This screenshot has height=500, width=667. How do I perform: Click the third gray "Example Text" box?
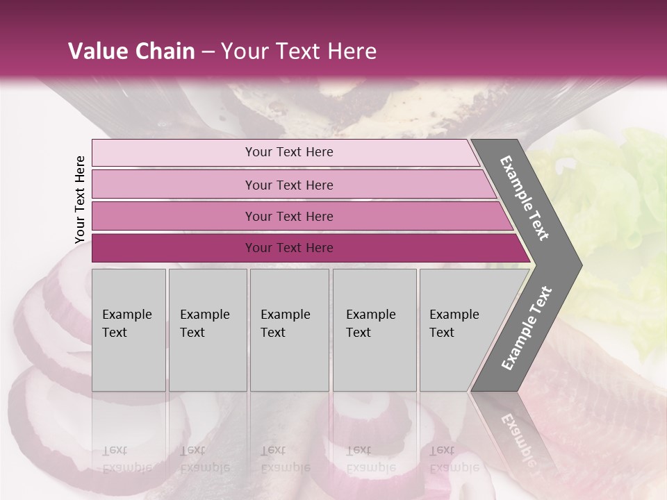point(289,330)
